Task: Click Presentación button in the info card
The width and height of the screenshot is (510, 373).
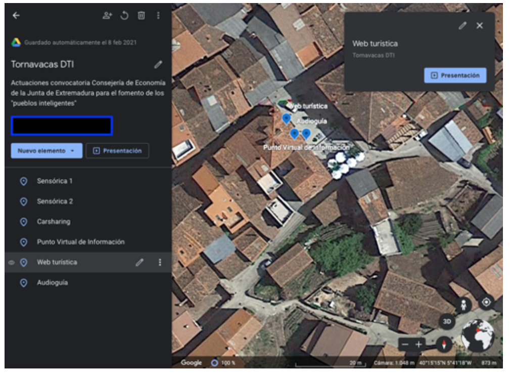Action: [455, 75]
